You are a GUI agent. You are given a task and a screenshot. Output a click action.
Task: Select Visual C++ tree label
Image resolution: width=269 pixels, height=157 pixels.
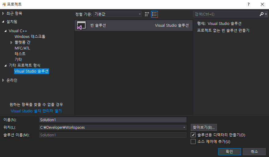click(x=18, y=31)
